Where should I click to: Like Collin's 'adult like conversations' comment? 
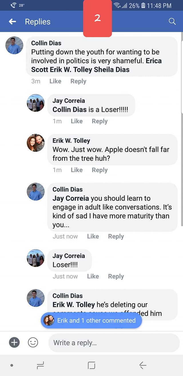pyautogui.click(x=93, y=236)
